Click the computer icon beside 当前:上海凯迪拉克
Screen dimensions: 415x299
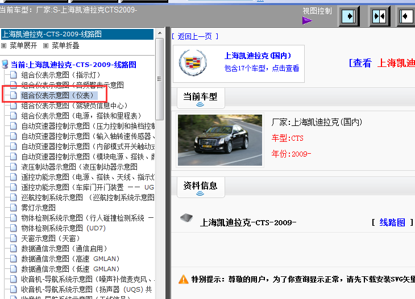coord(5,65)
